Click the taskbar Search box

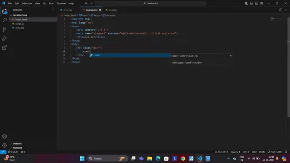108,158
